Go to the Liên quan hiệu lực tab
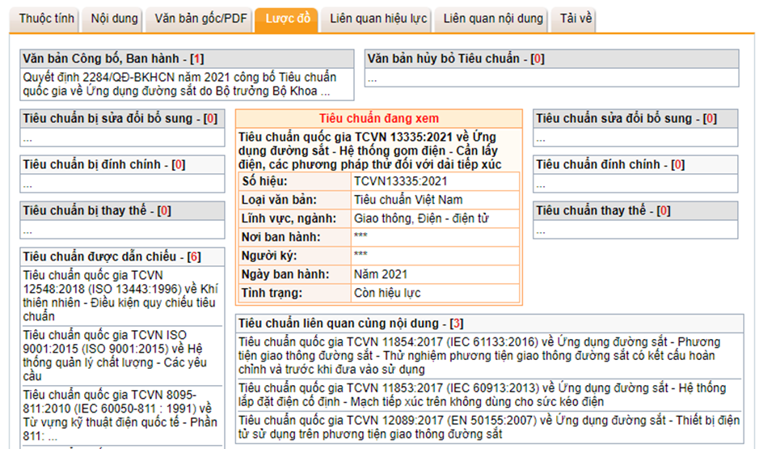 coord(377,19)
